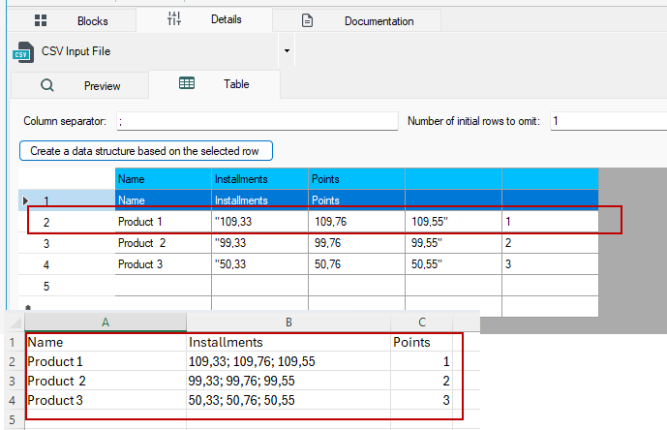This screenshot has height=430, width=667.
Task: Click Excel cell A4 Product 3
Action: pyautogui.click(x=106, y=400)
